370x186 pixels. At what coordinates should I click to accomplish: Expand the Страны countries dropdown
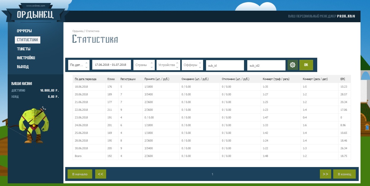coord(144,65)
